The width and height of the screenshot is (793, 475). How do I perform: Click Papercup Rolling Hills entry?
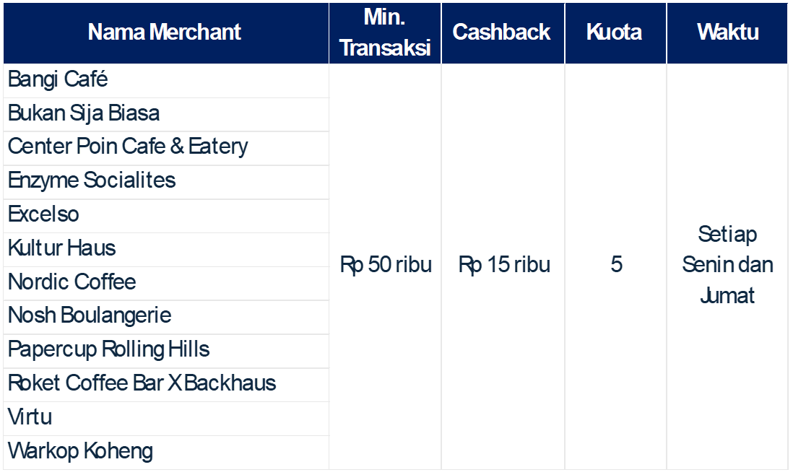[108, 350]
